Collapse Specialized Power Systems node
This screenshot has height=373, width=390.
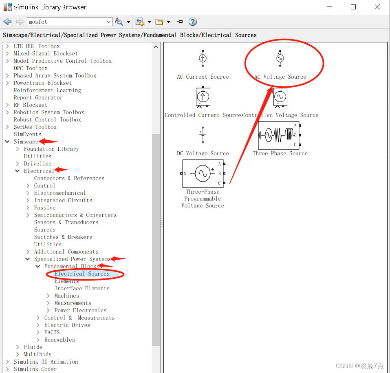28,259
